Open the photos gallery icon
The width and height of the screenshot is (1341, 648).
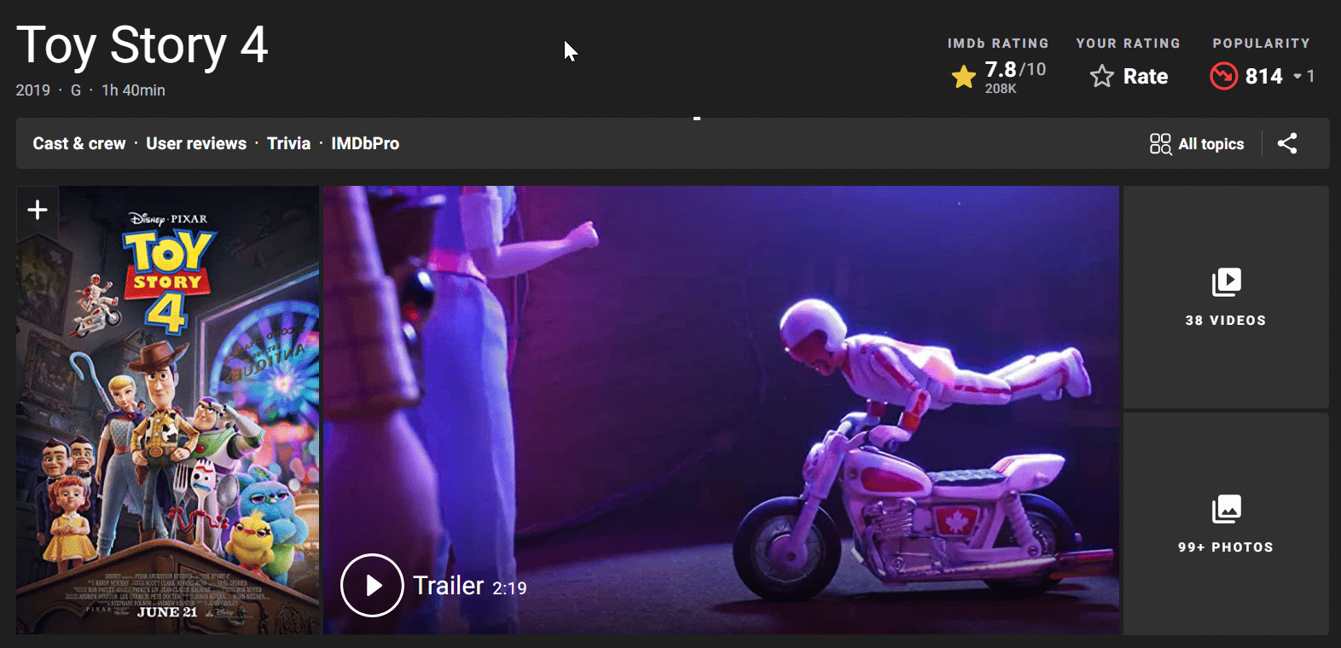1226,509
